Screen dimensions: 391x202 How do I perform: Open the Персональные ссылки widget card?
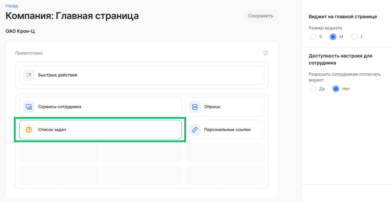click(225, 129)
